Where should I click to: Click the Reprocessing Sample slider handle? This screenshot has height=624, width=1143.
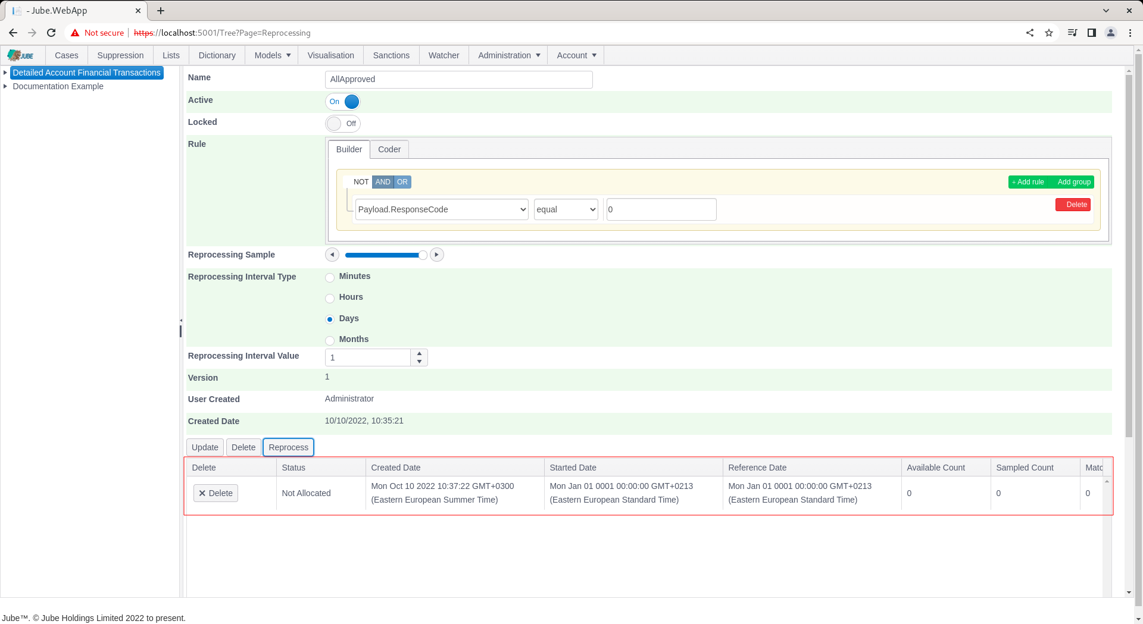click(x=423, y=255)
